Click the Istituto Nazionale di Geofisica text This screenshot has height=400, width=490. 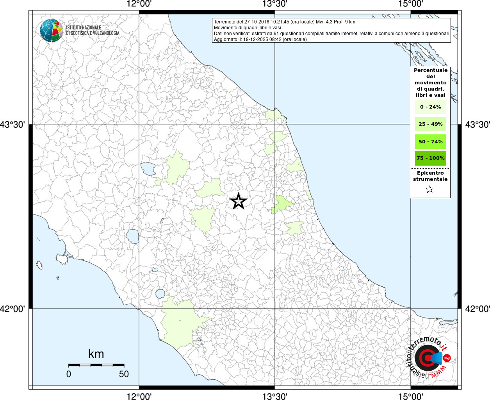[x=93, y=30]
